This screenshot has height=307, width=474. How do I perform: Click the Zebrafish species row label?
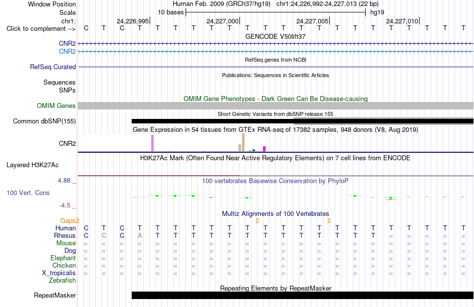62,280
